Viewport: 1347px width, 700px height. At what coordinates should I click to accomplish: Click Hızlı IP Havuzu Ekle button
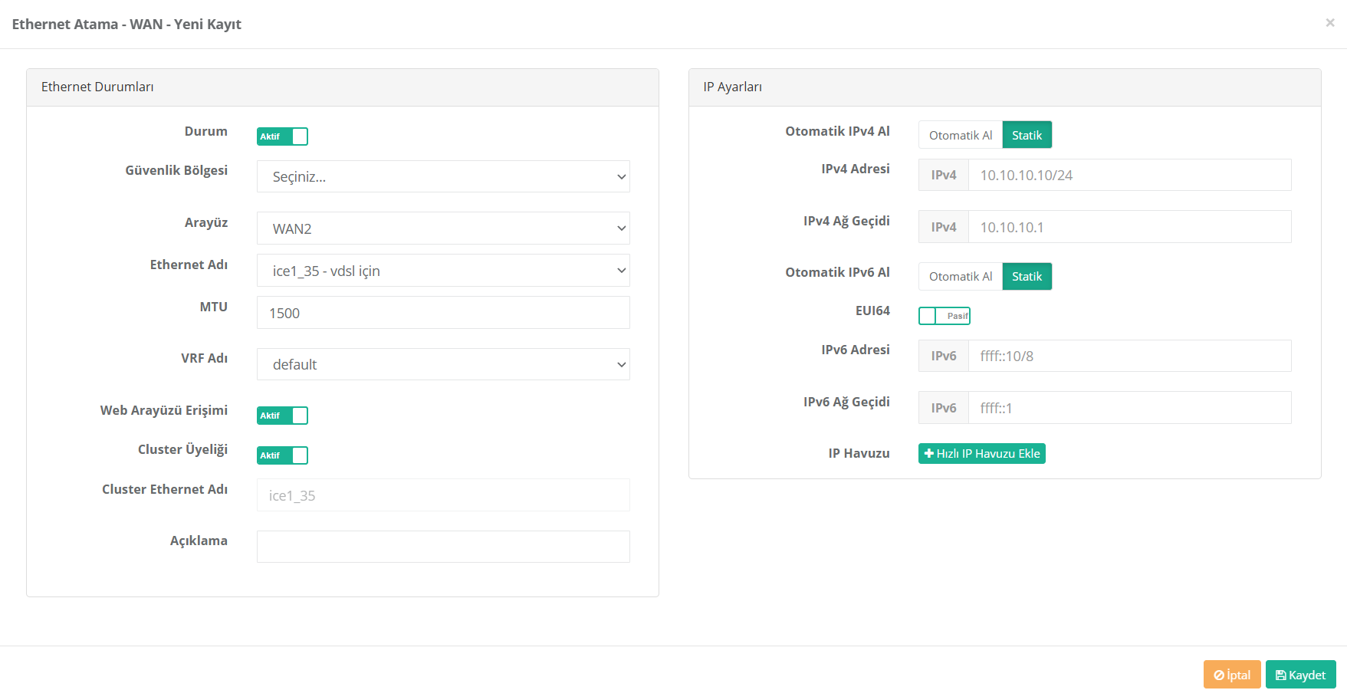[x=981, y=454]
